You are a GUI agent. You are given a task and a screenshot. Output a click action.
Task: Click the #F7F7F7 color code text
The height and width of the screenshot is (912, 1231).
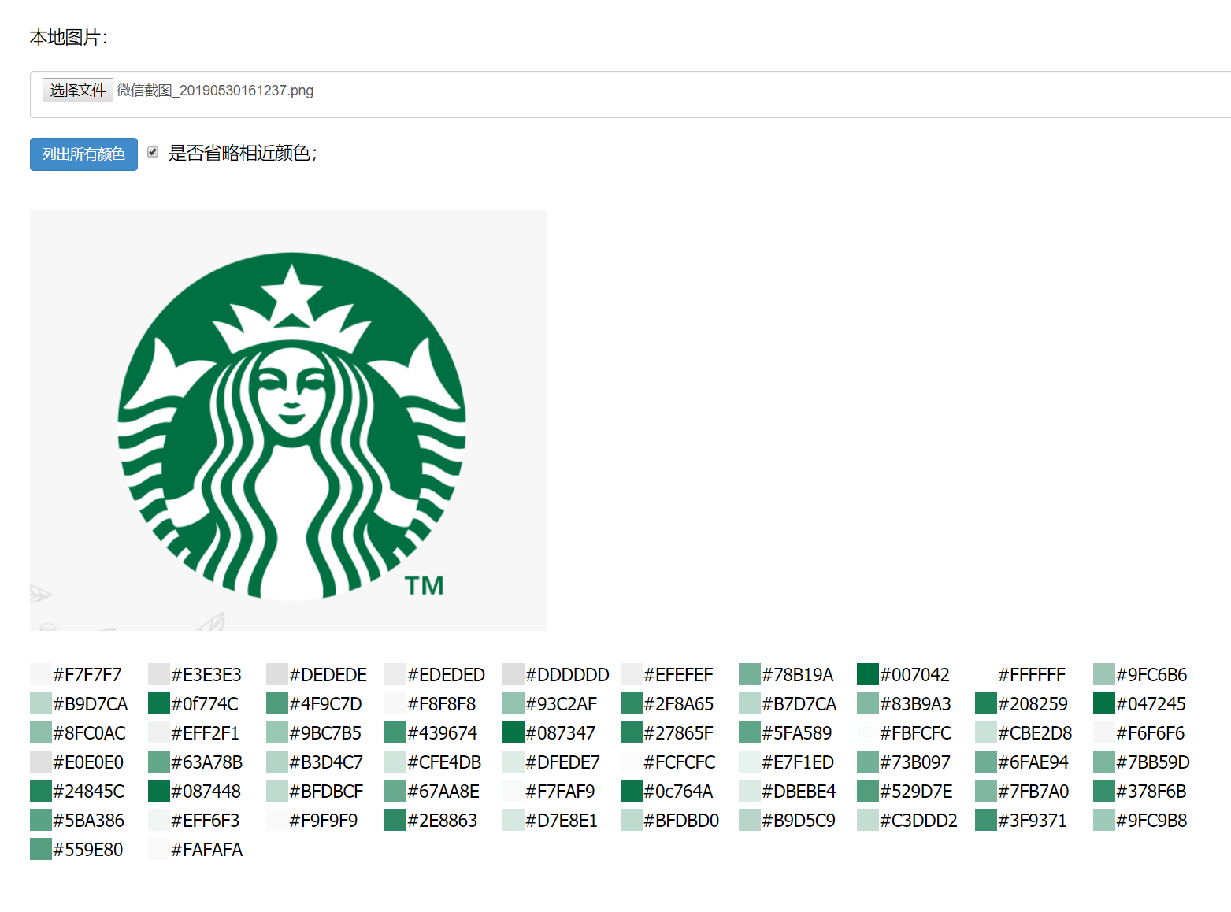(87, 675)
